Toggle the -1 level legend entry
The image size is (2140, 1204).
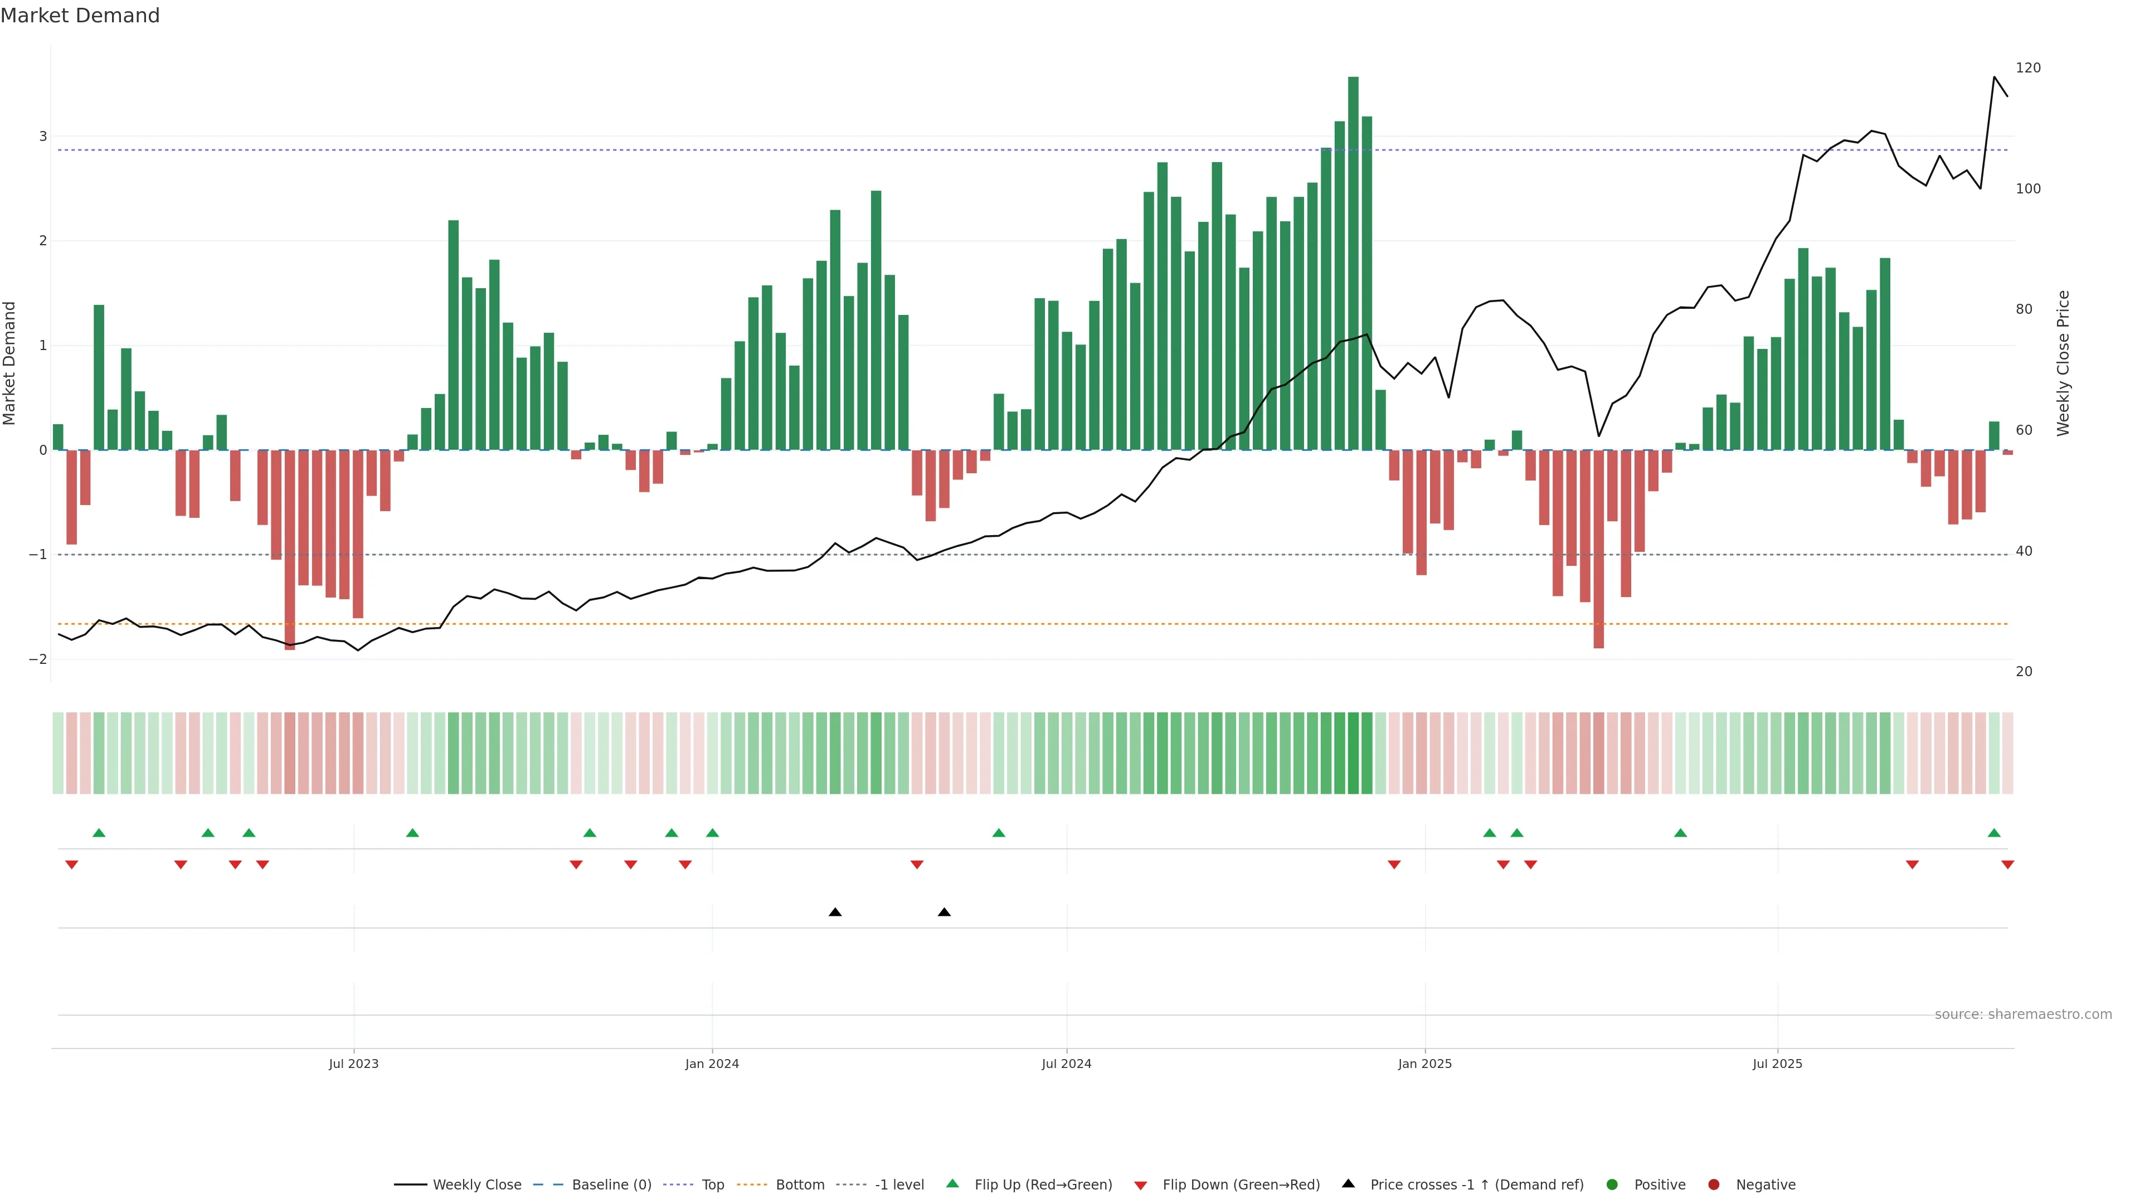coord(899,1184)
